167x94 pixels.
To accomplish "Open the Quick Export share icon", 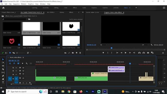I will pyautogui.click(x=164, y=8).
